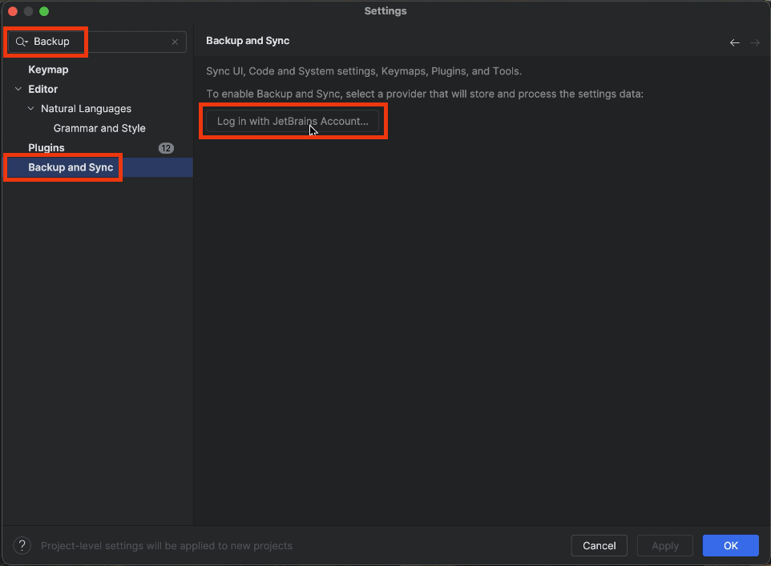771x566 pixels.
Task: Go forward with the right arrow icon
Action: (x=755, y=42)
